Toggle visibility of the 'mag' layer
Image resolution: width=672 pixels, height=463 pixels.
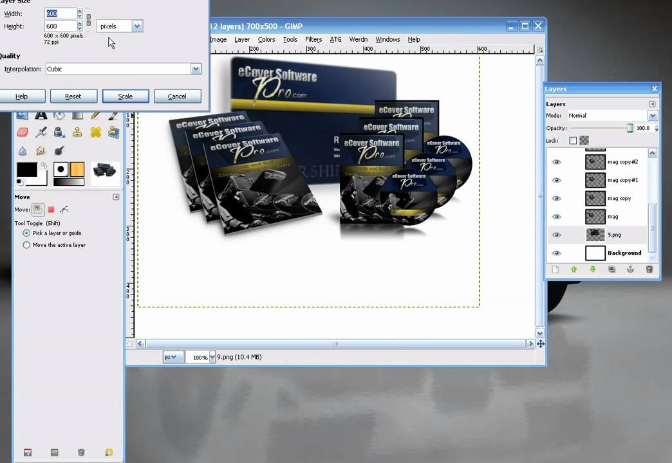pos(556,217)
